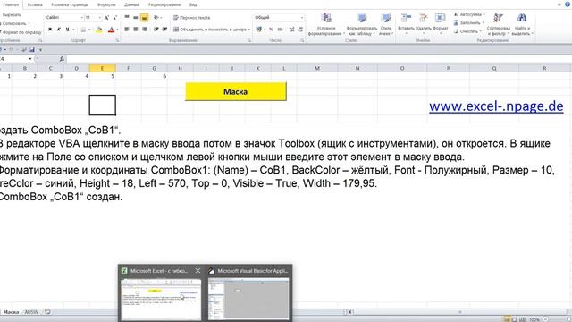Apply the yellow fill color bucket
The width and height of the screenshot is (572, 322).
(x=98, y=30)
